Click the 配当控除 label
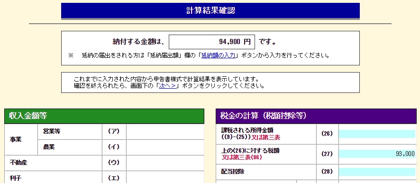 point(233,172)
